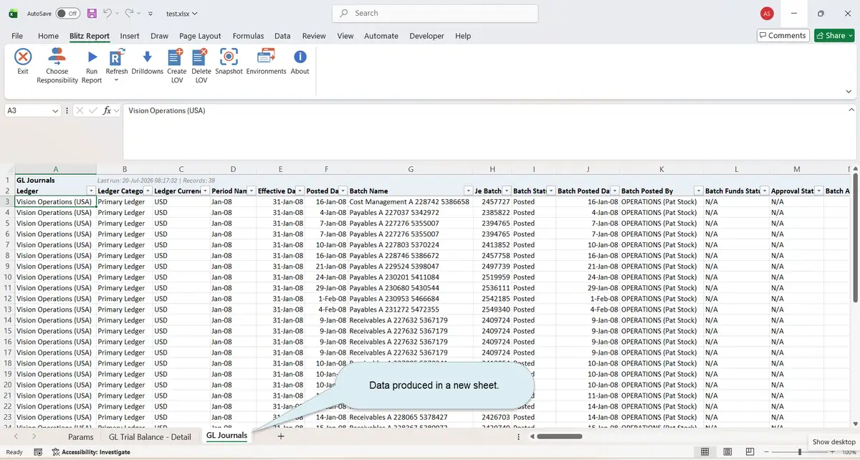
Task: Open the Posted Date filter dropdown
Action: [x=343, y=191]
